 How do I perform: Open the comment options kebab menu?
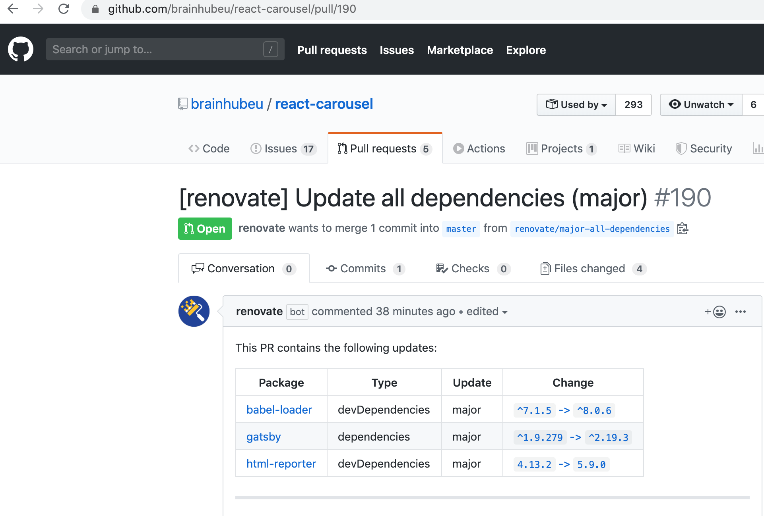point(740,312)
